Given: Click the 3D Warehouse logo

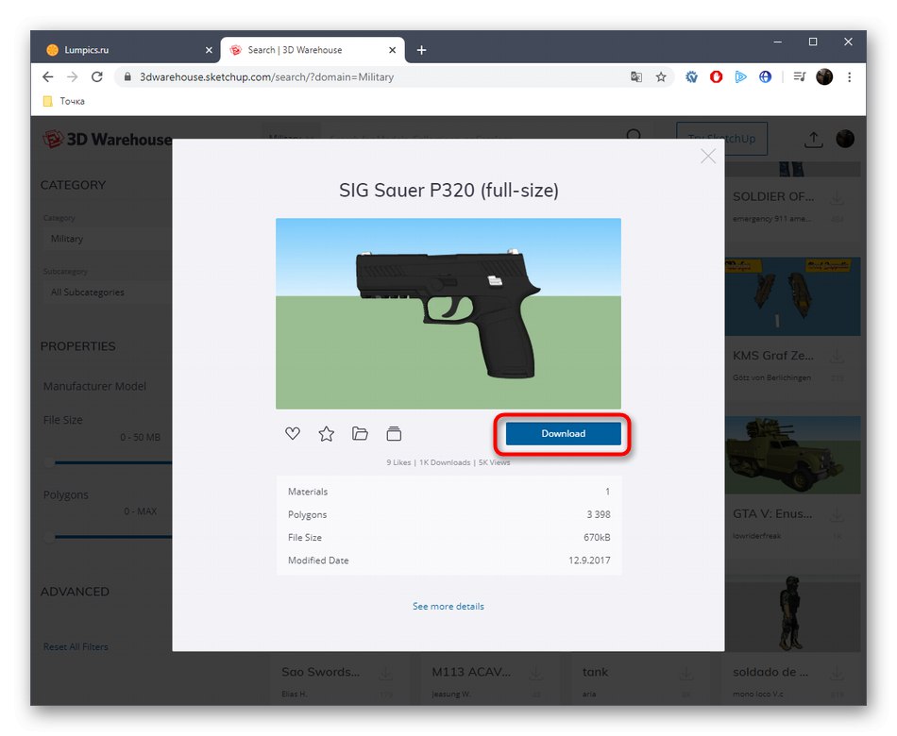Looking at the screenshot, I should click(107, 139).
